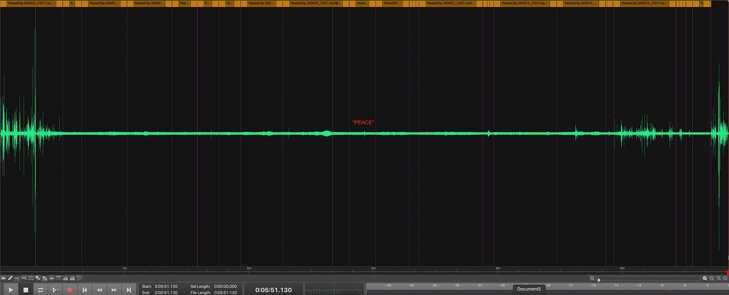
Task: Adjust the horizontal zoom slider handle
Action: click(x=599, y=280)
